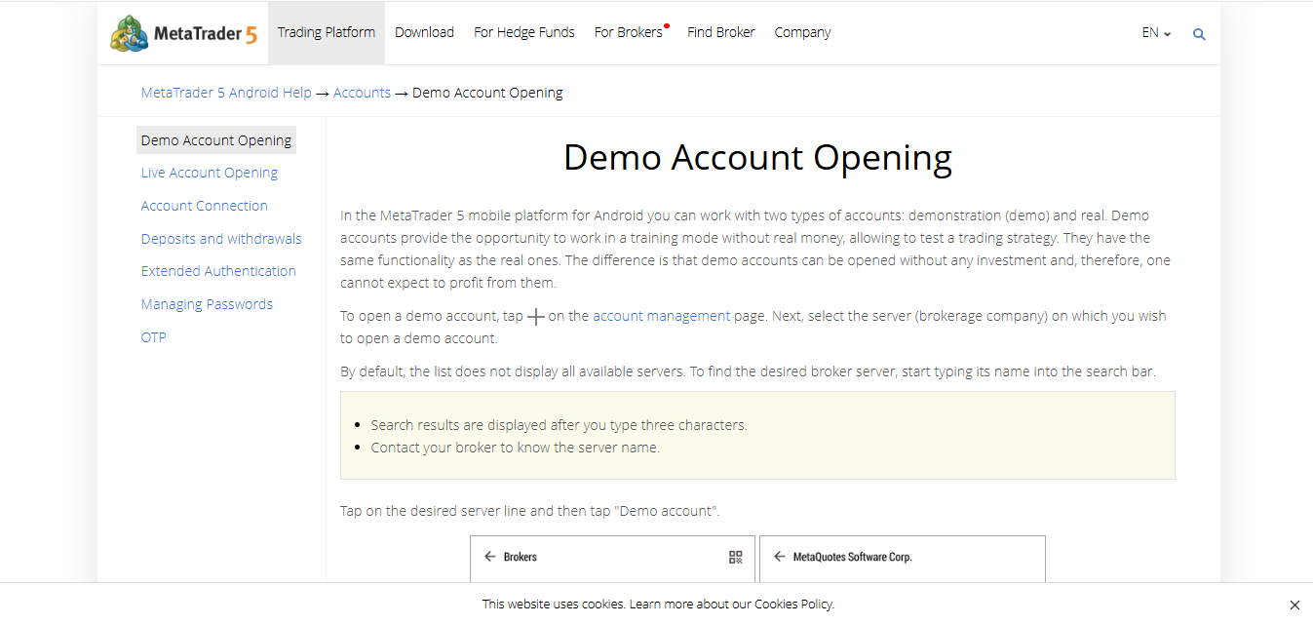The height and width of the screenshot is (625, 1313).
Task: Open Managing Passwords help page
Action: (x=207, y=304)
